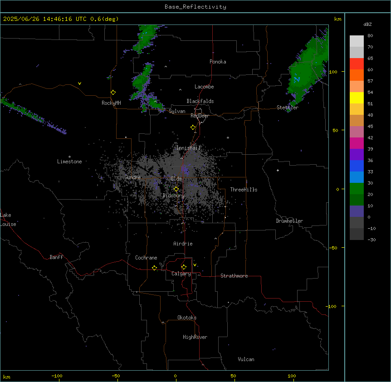This screenshot has width=391, height=382.
Task: Click the Sylvan label
Action: pos(177,111)
